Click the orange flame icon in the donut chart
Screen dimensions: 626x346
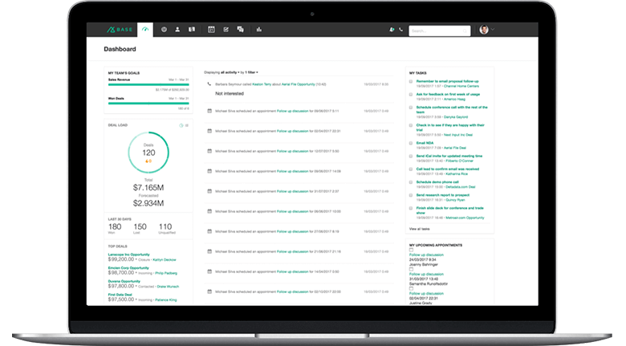147,161
